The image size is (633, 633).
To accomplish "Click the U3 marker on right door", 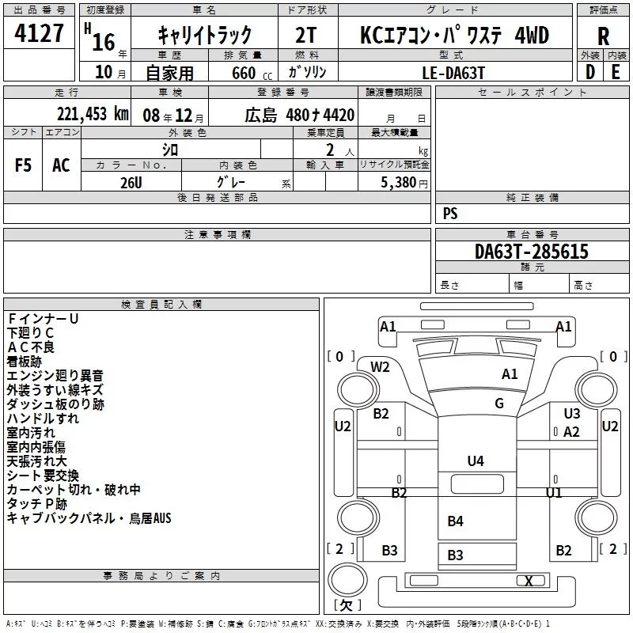I will click(571, 413).
